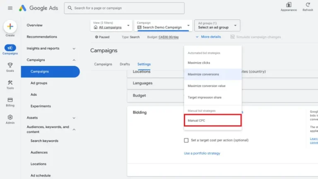Open Goals via the trophy icon
Viewport: 318px width, 179px height.
pyautogui.click(x=10, y=65)
